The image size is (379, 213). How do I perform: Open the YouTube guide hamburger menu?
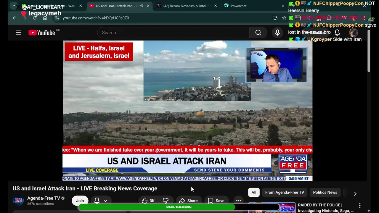click(x=18, y=33)
